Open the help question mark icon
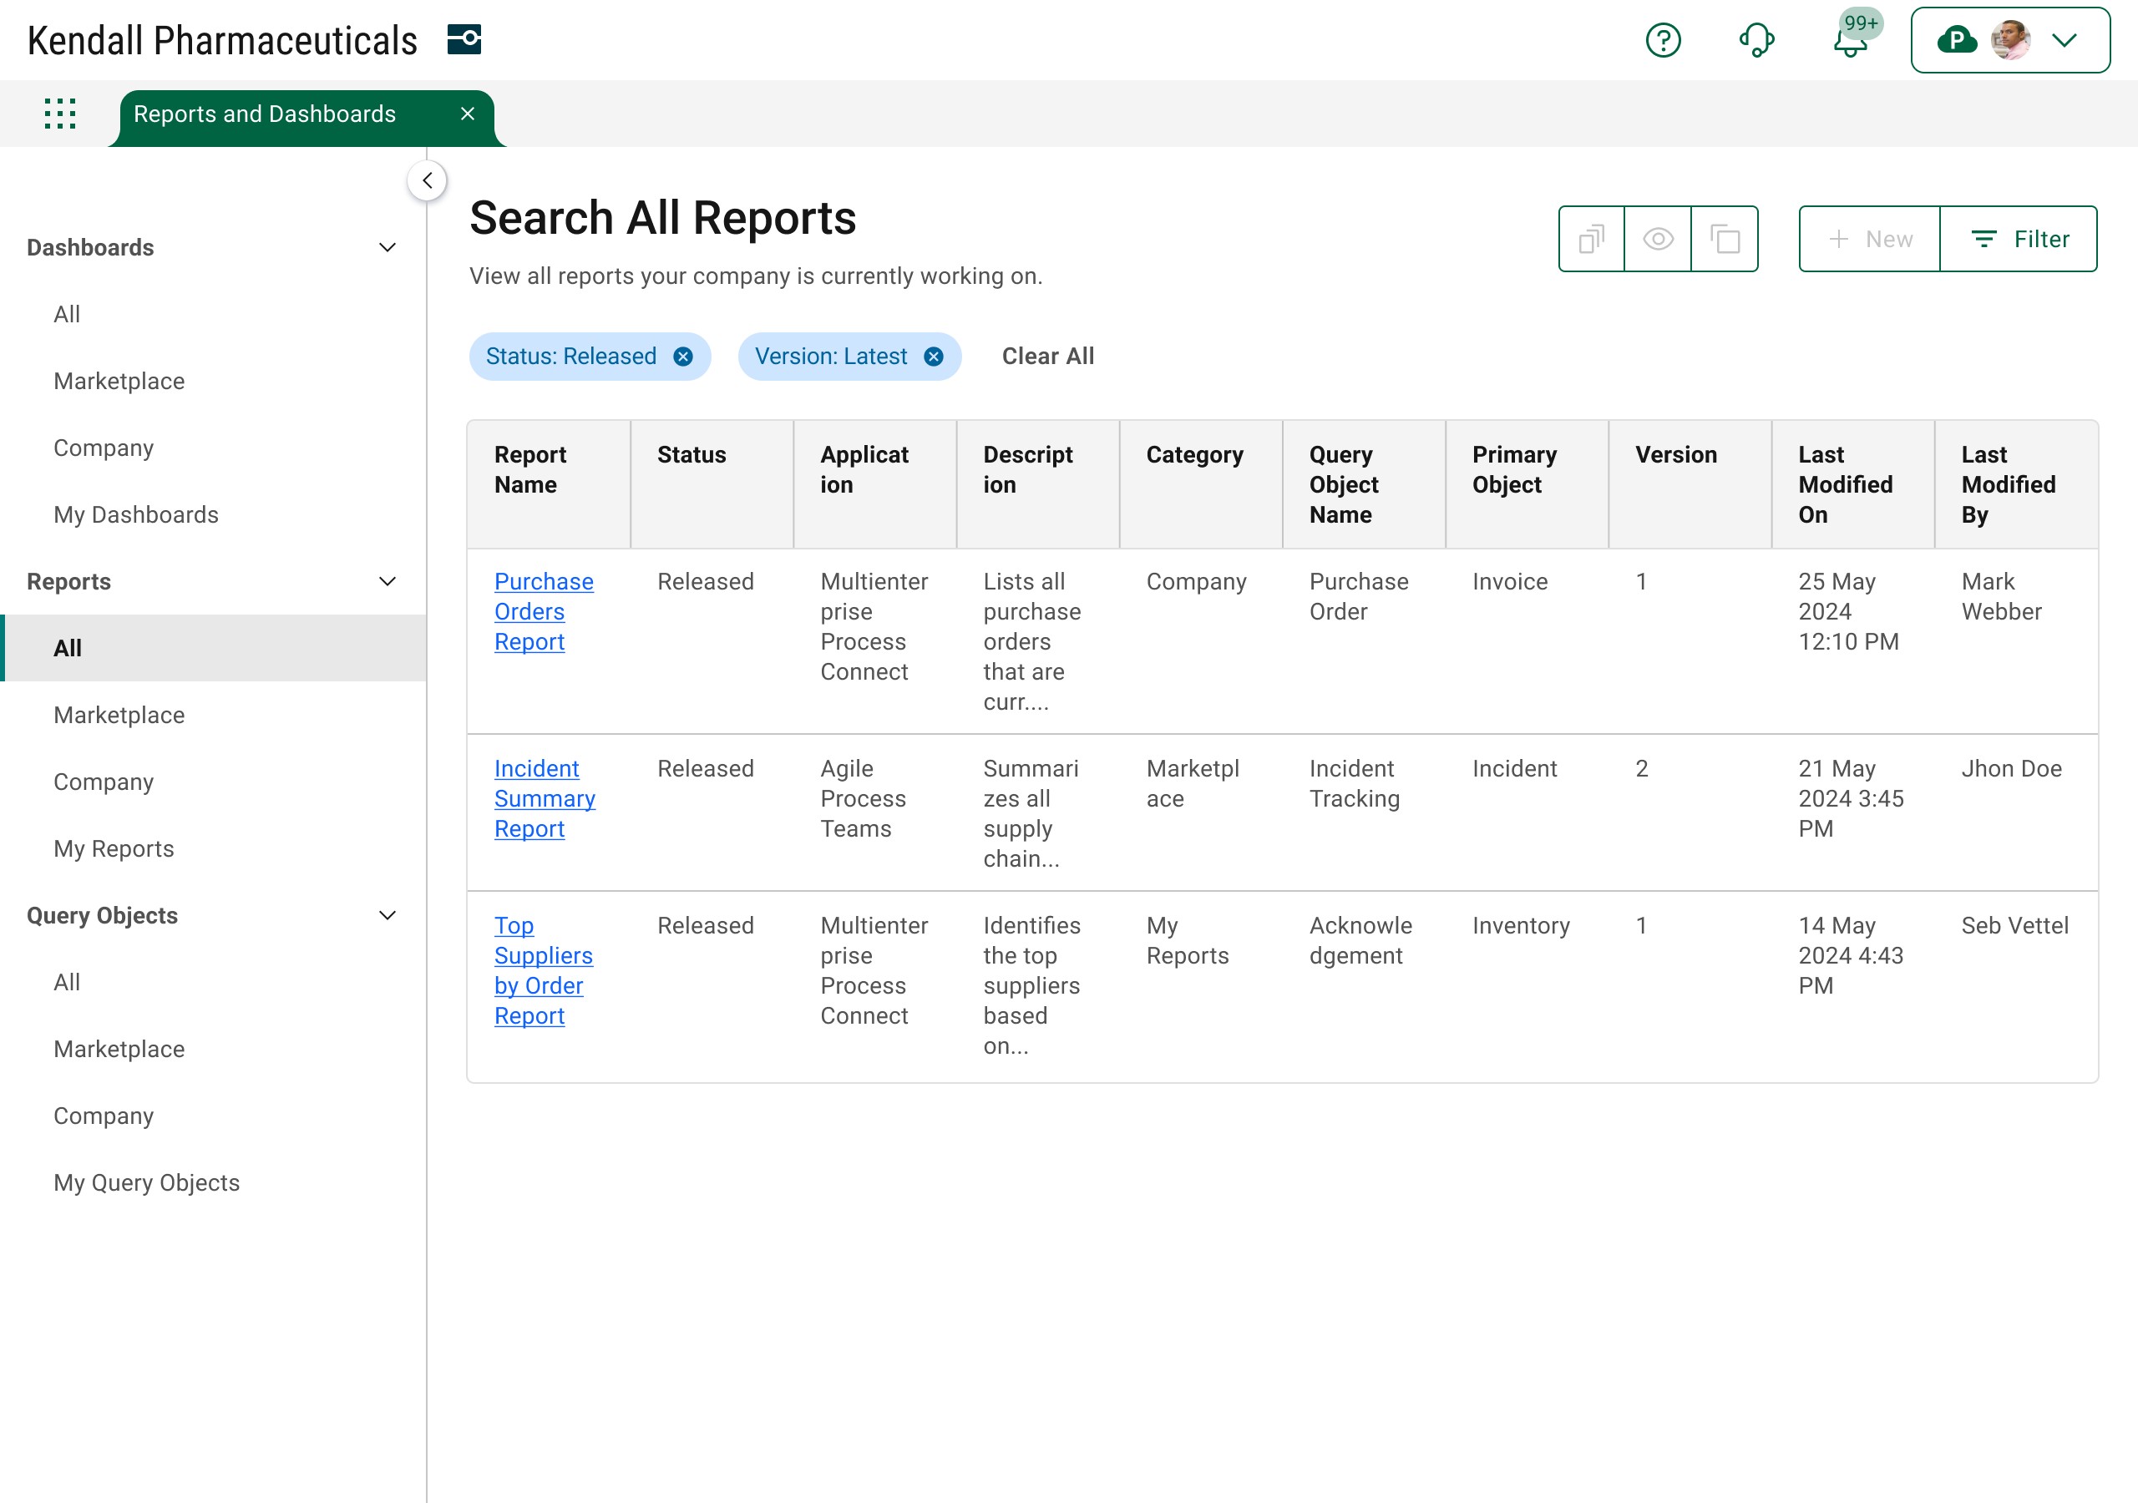2138x1503 pixels. [x=1662, y=40]
